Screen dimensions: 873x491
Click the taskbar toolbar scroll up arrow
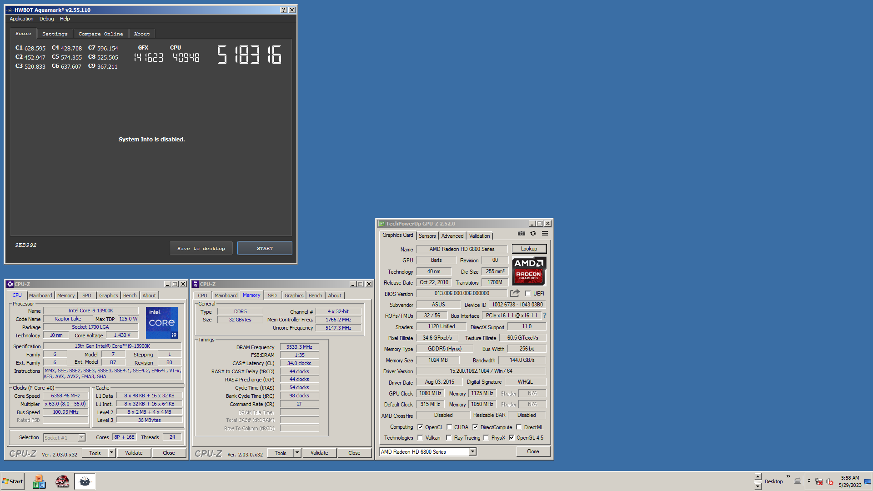pyautogui.click(x=758, y=477)
